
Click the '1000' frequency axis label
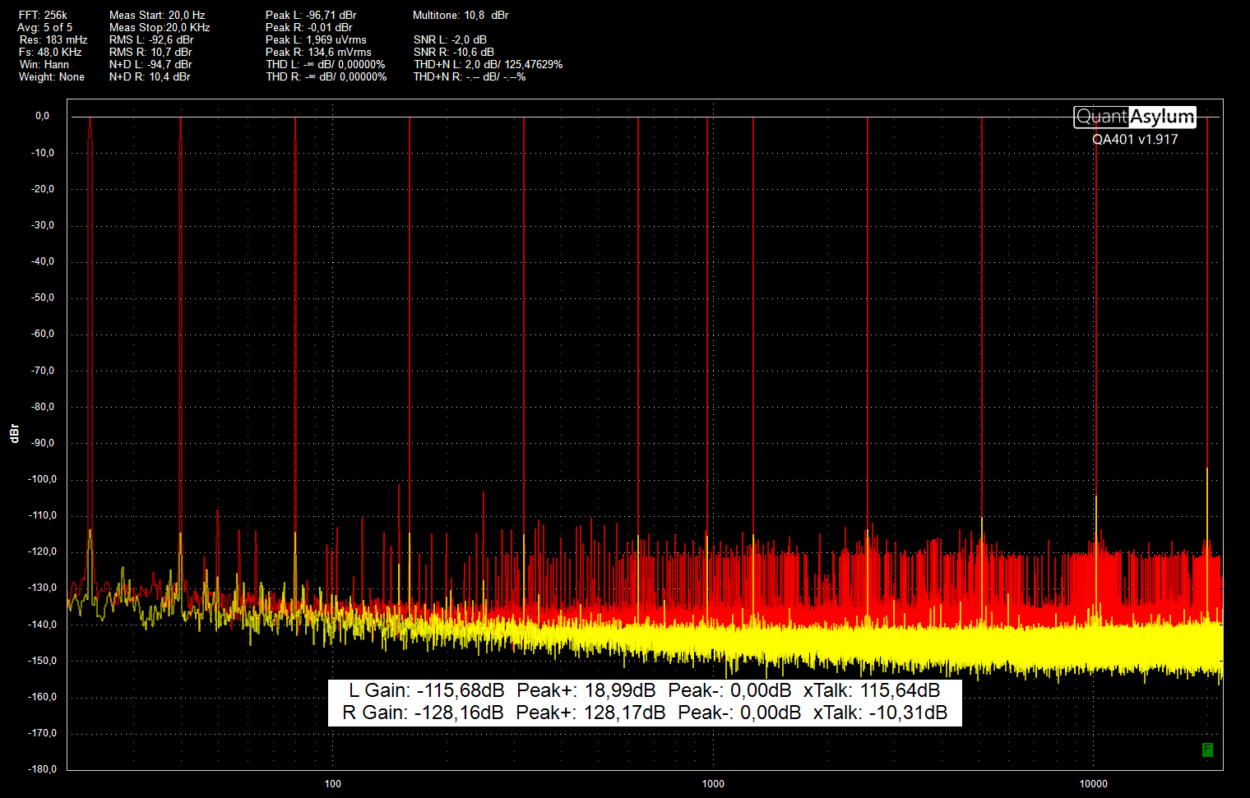[x=713, y=783]
